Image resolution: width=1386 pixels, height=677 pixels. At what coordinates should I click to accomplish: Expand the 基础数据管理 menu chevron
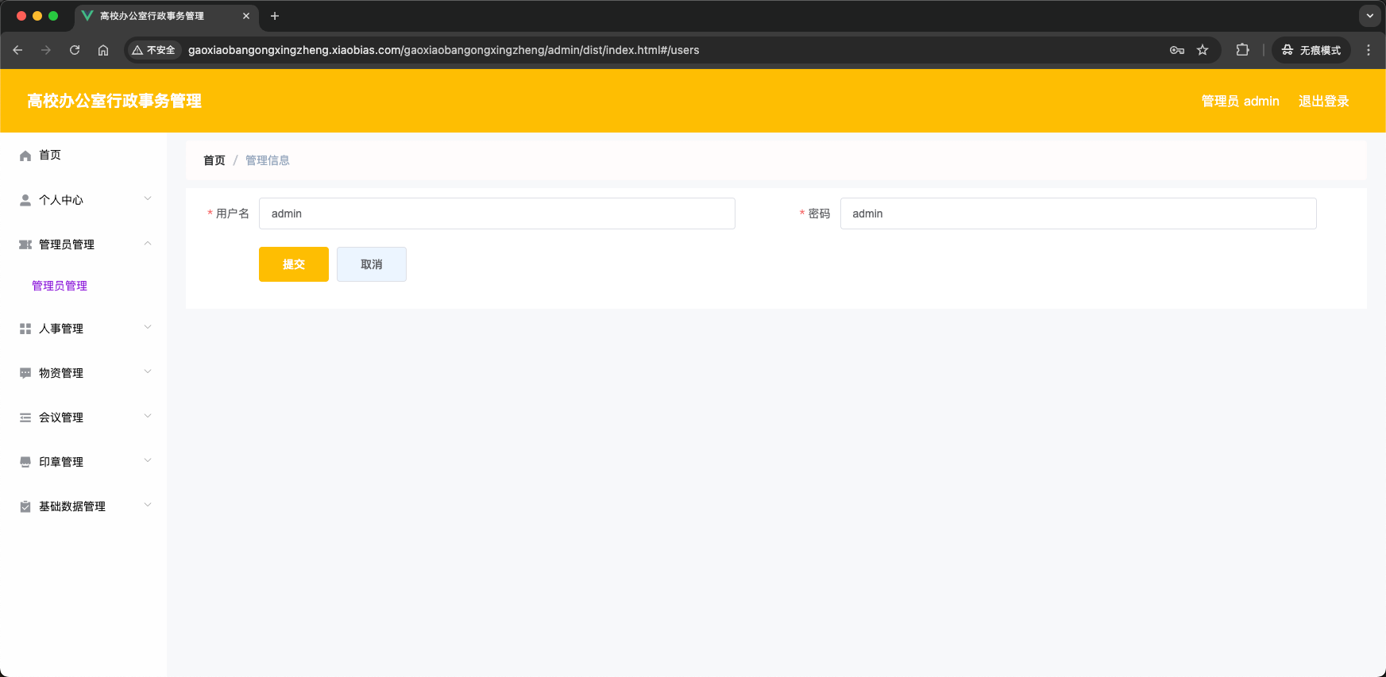(148, 505)
